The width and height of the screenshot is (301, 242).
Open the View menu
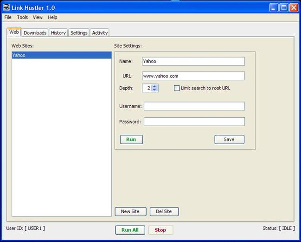pyautogui.click(x=38, y=17)
